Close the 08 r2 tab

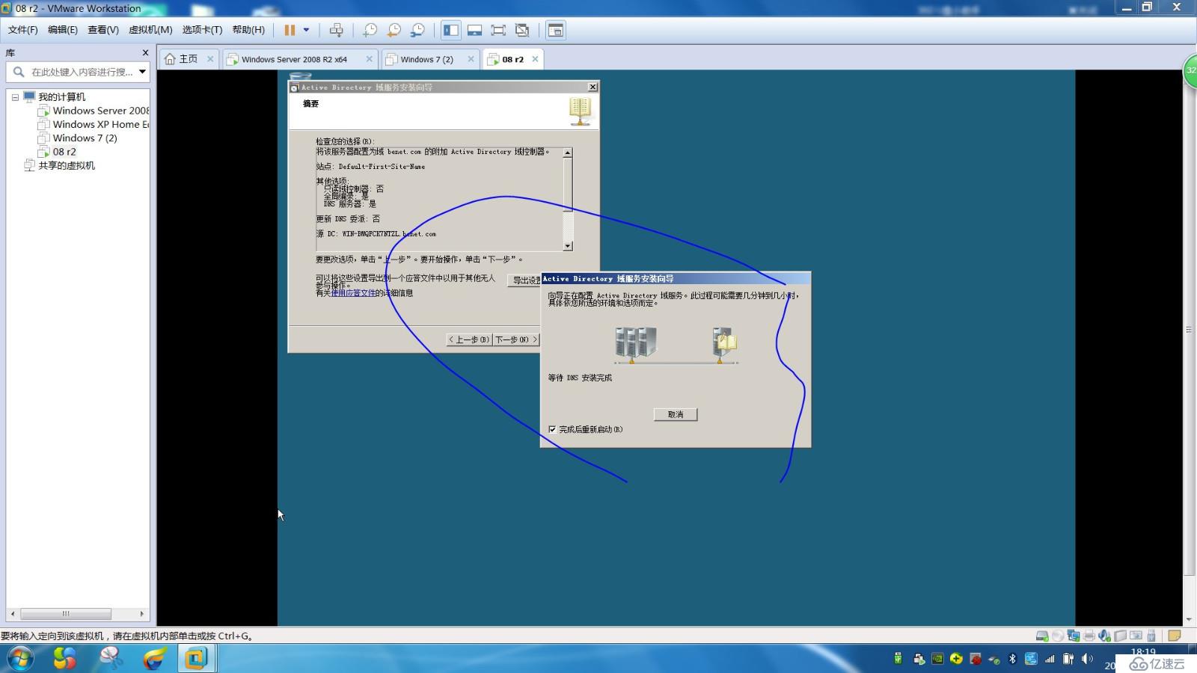pyautogui.click(x=535, y=59)
